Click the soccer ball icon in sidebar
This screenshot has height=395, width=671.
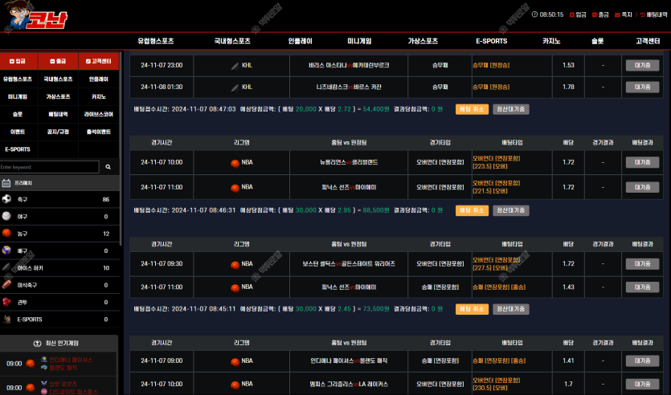(7, 199)
